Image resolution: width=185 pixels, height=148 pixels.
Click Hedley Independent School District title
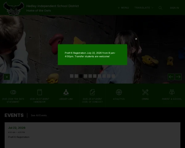pyautogui.click(x=52, y=6)
